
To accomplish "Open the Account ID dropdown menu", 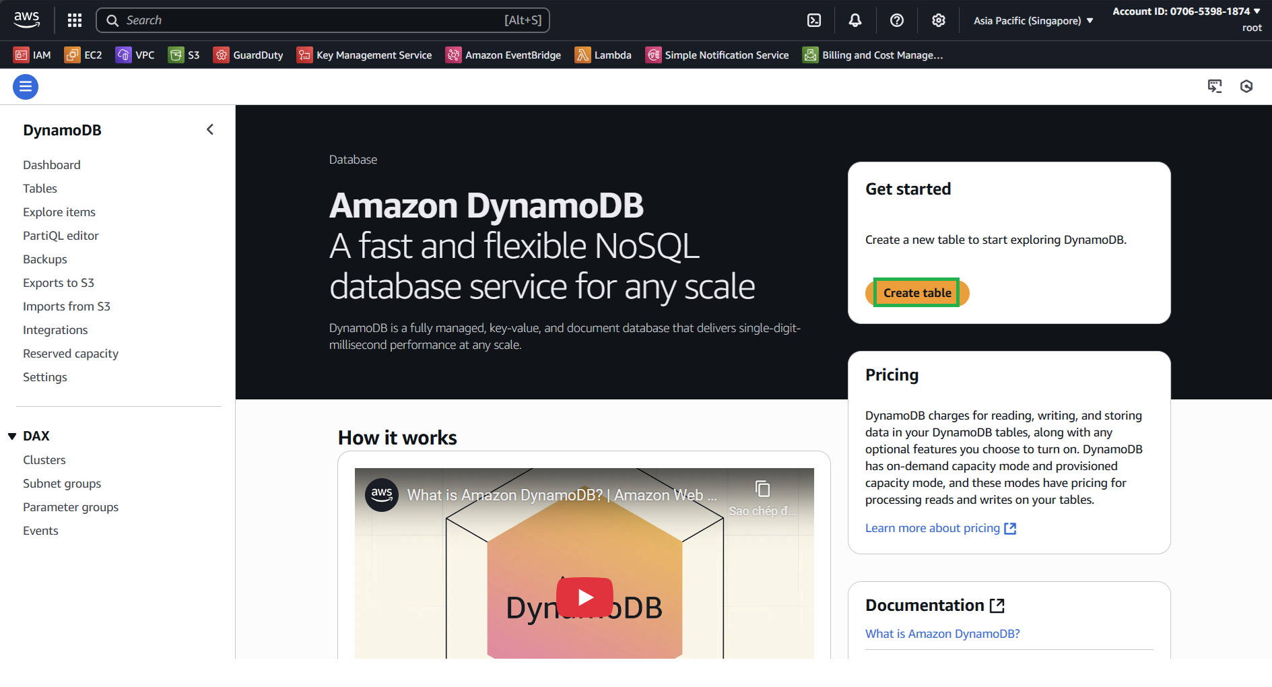I will (1186, 11).
